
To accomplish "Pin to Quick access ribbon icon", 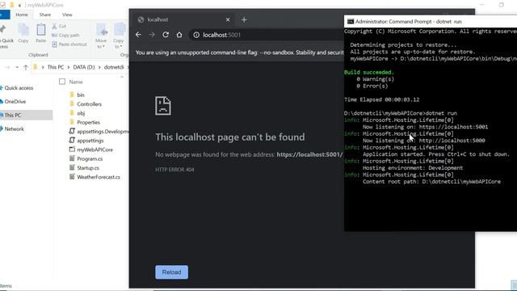I will pyautogui.click(x=6, y=36).
